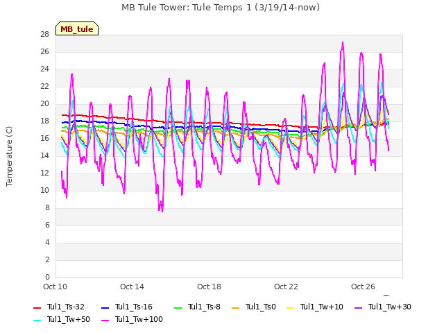
Task: Click the Oct 26 x-axis tick label
Action: pos(363,287)
